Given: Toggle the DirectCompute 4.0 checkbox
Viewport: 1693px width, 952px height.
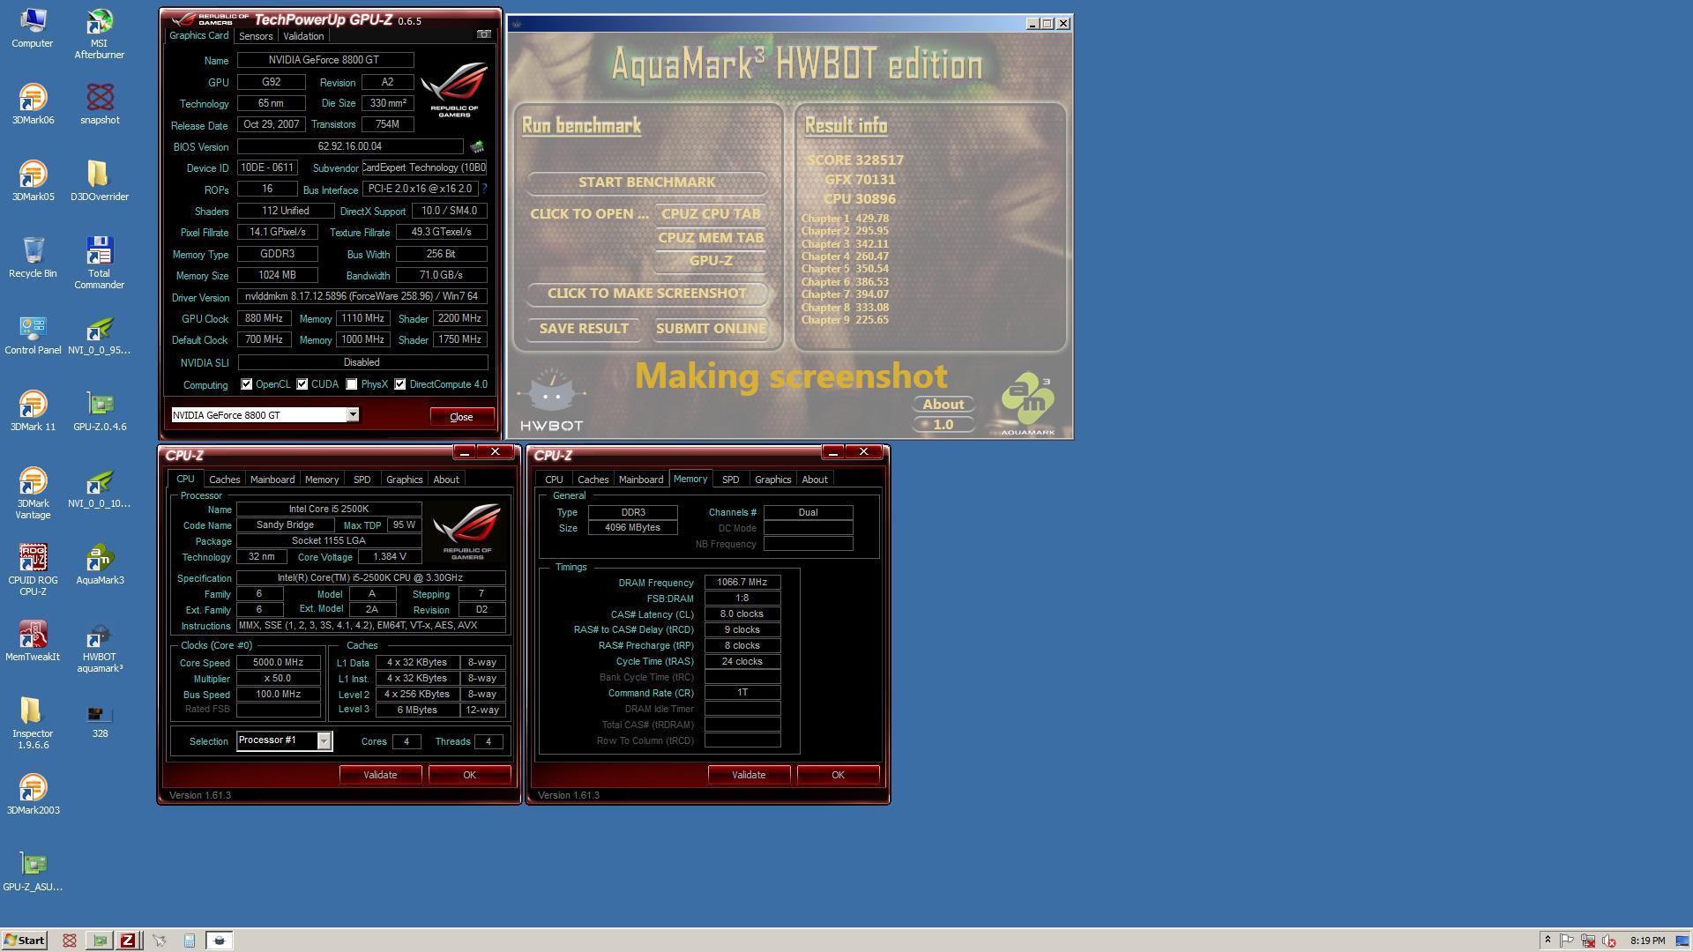Looking at the screenshot, I should coord(400,384).
